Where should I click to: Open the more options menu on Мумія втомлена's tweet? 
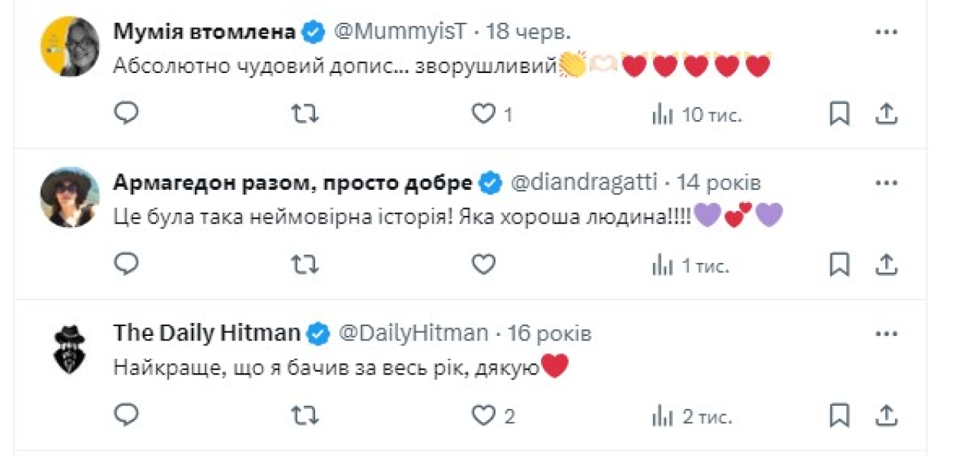(x=885, y=30)
